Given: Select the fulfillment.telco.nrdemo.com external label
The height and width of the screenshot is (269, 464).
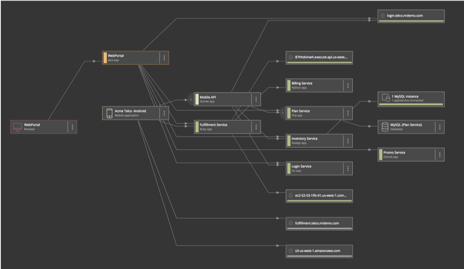Looking at the screenshot, I should pyautogui.click(x=317, y=223).
